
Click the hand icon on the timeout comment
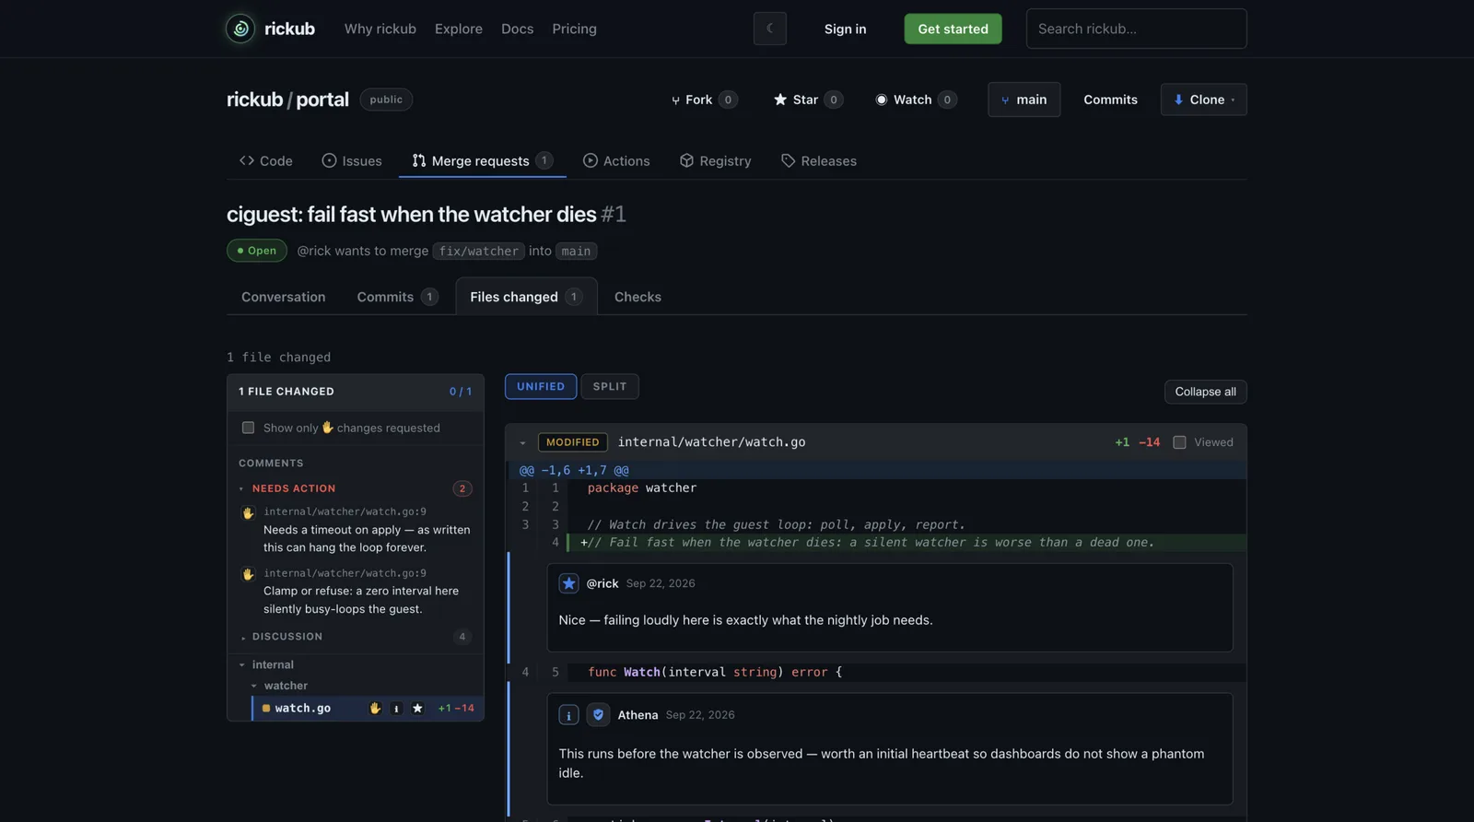(x=248, y=512)
